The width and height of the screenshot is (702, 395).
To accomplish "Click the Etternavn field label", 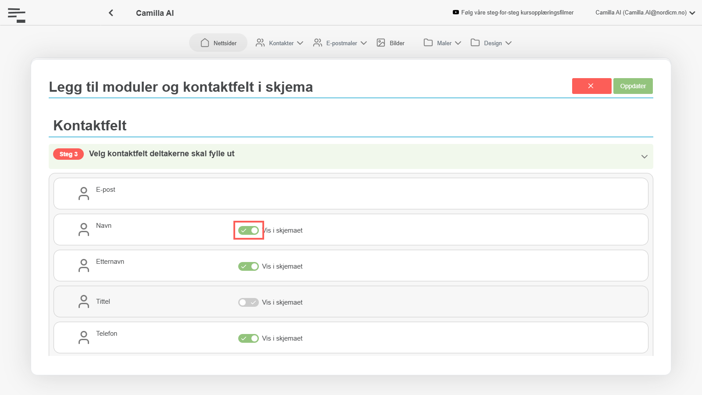I will pyautogui.click(x=110, y=262).
